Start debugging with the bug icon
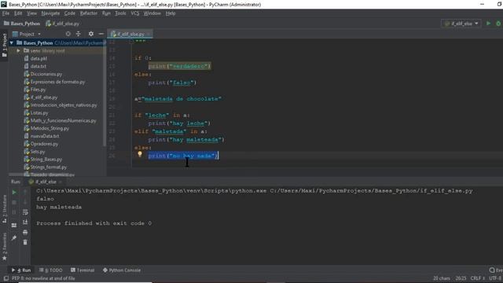Viewport: 503px width, 283px height. click(x=498, y=24)
